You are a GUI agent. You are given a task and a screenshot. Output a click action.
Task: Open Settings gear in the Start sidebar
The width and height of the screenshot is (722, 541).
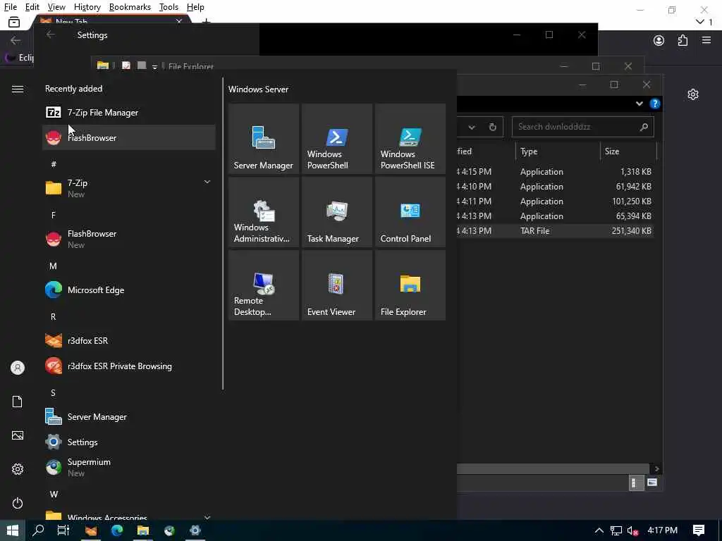point(18,468)
